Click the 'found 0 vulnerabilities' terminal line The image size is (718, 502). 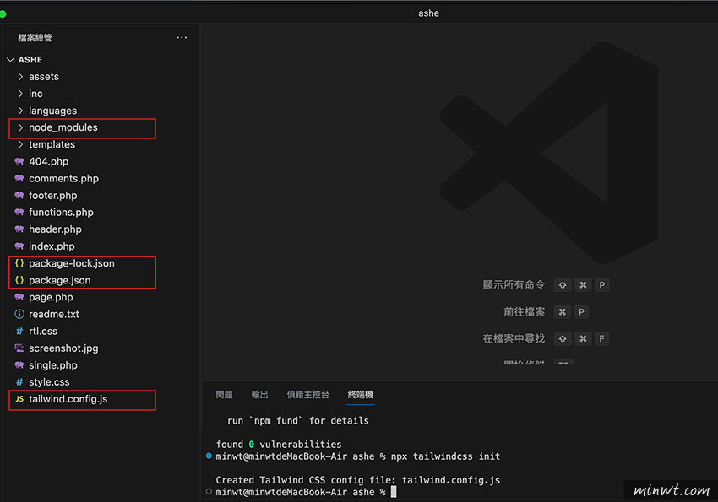(279, 445)
